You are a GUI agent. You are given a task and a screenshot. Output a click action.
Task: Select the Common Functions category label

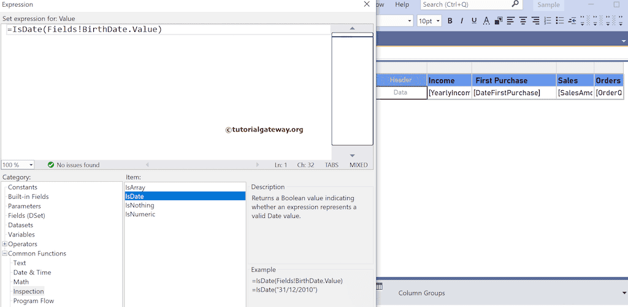[37, 254]
